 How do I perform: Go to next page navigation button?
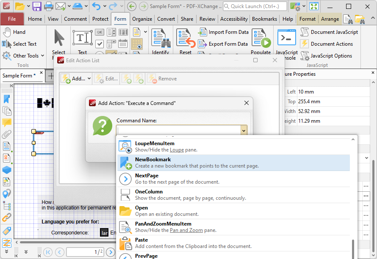[111, 252]
